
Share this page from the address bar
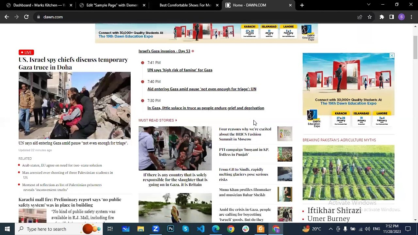[x=360, y=17]
